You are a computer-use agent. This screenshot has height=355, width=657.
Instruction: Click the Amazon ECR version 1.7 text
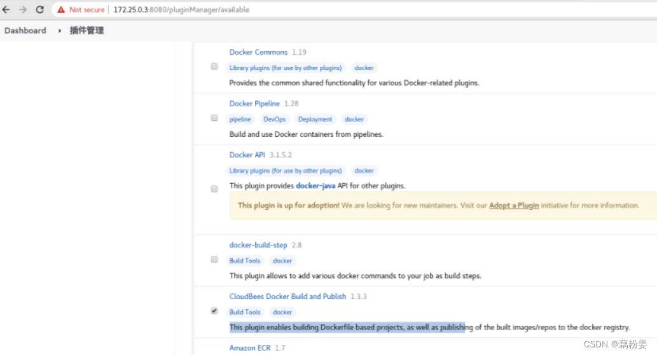tap(280, 348)
